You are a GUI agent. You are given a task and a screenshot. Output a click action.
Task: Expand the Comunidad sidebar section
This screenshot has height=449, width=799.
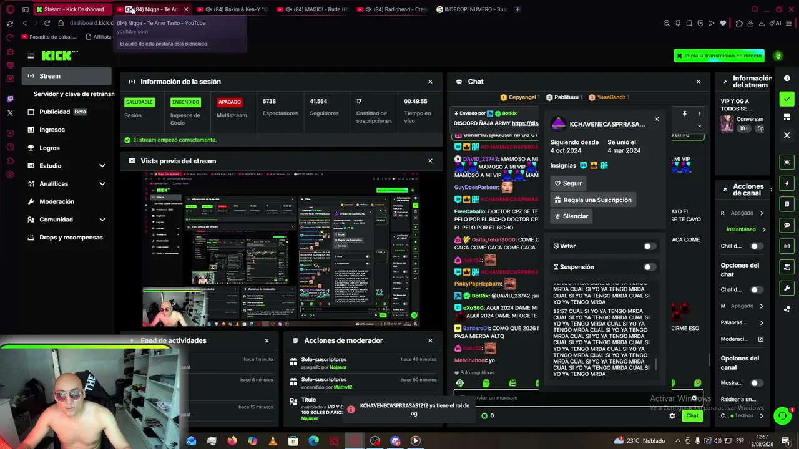click(102, 220)
